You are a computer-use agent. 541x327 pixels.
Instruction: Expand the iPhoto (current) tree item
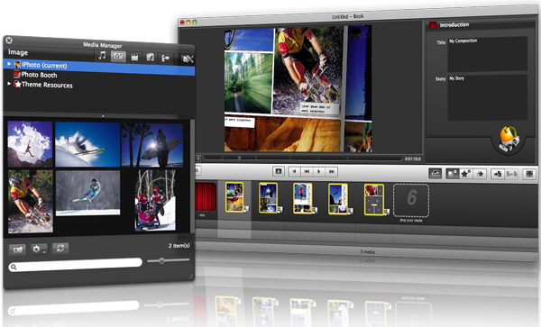[x=9, y=64]
